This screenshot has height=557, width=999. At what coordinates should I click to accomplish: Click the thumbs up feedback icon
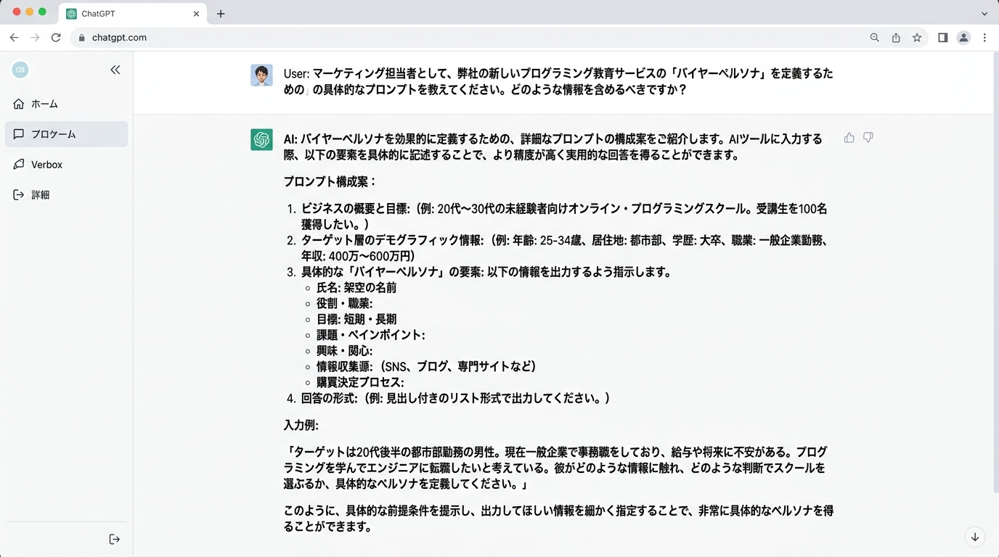[849, 138]
